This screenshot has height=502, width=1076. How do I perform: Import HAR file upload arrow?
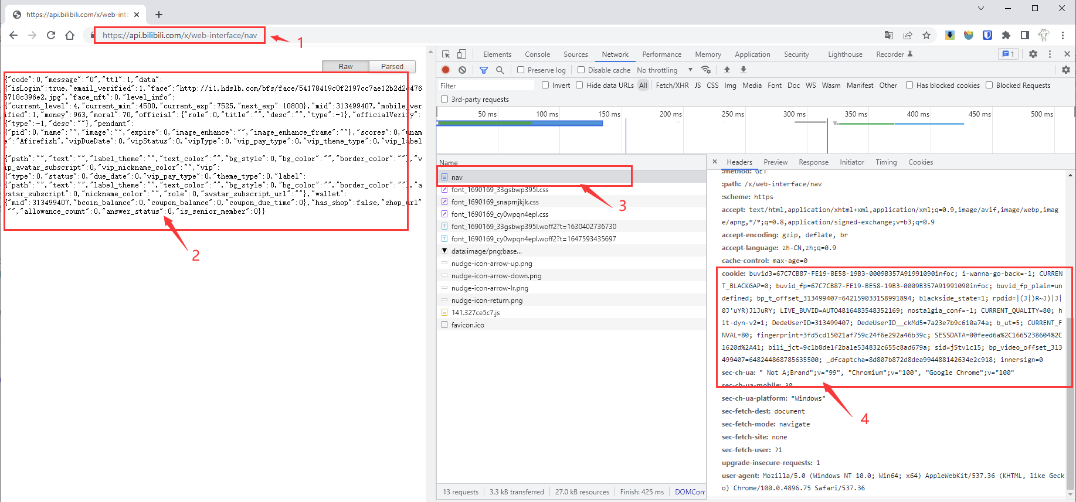(x=727, y=70)
